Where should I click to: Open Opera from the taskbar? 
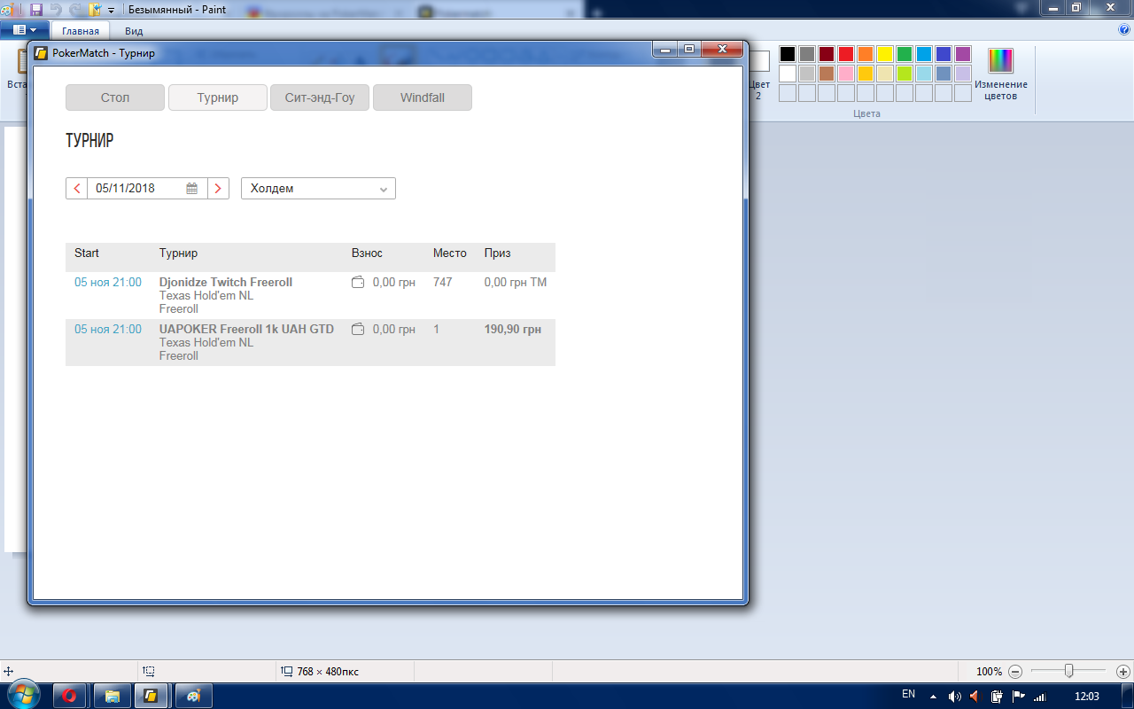(x=71, y=696)
